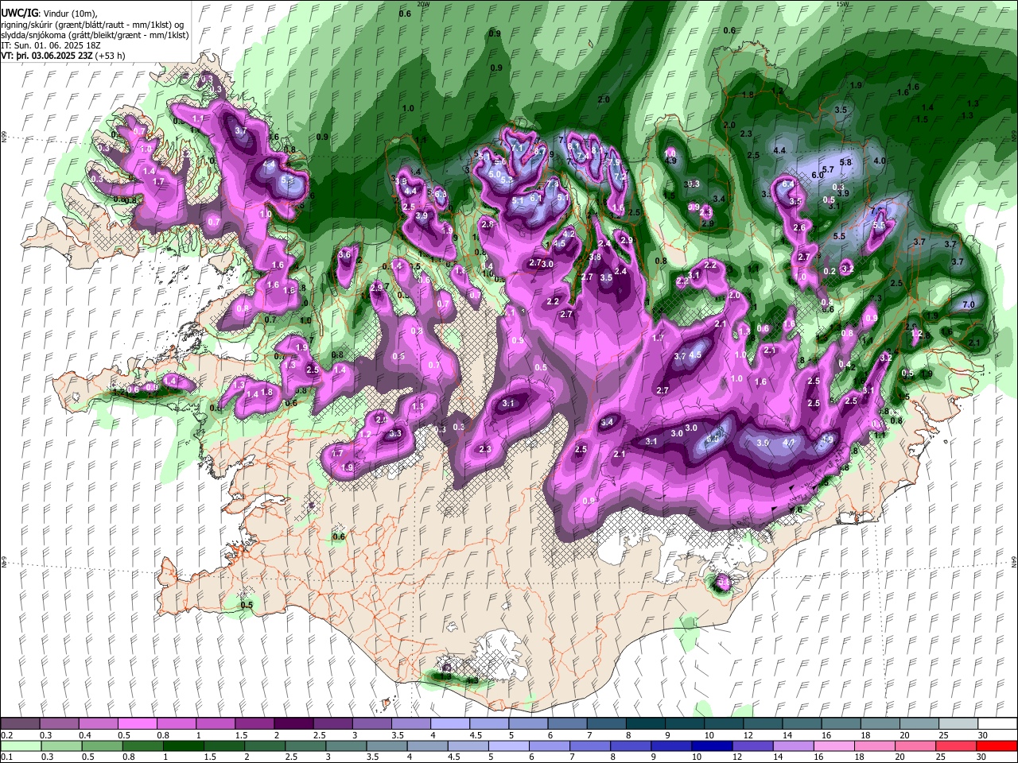This screenshot has height=763, width=1018.
Task: Click the '64N' latitude label on right edge
Action: [1014, 561]
